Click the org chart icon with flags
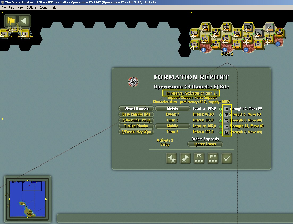 [213, 158]
